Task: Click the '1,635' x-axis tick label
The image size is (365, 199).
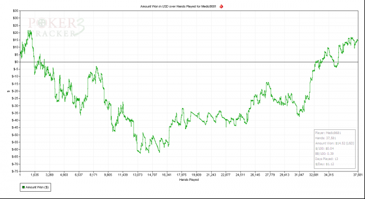Action: [35, 175]
